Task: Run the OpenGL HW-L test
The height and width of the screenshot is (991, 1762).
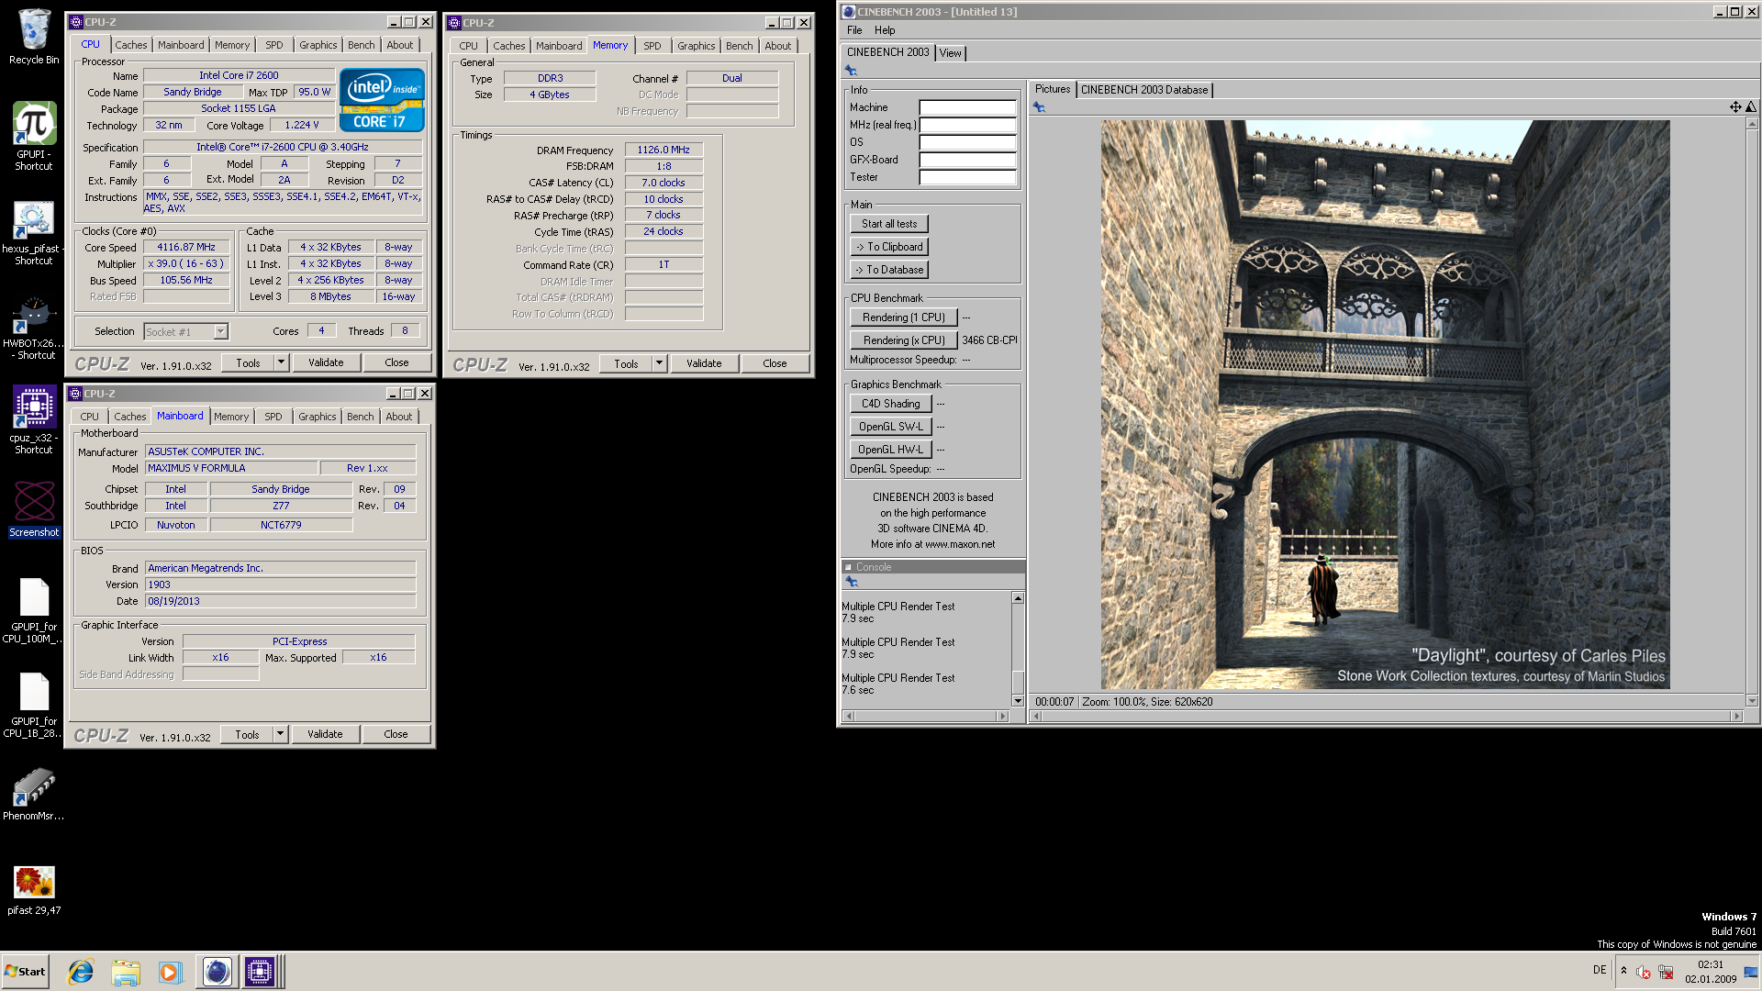Action: coord(890,450)
